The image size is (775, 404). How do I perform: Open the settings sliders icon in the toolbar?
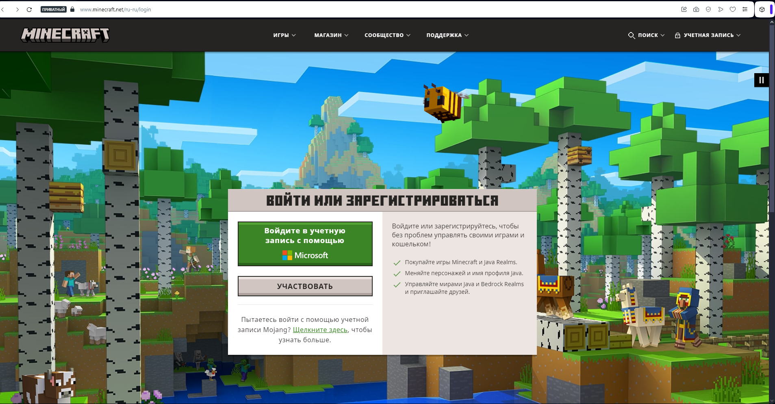[x=745, y=9]
